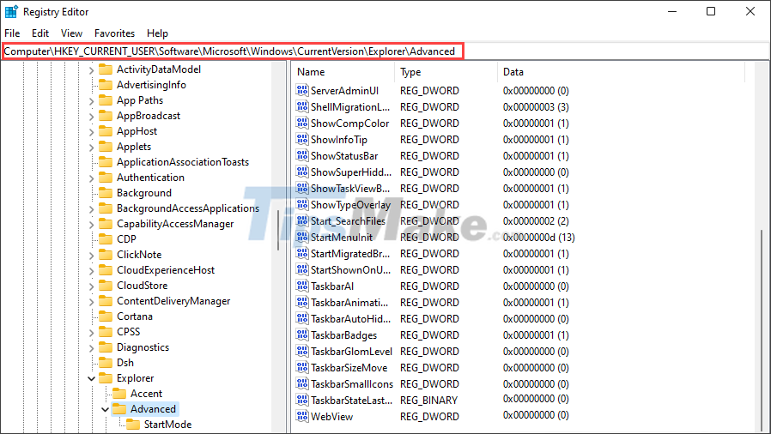
Task: Select the StartMigratedBr... value name
Action: coord(350,254)
